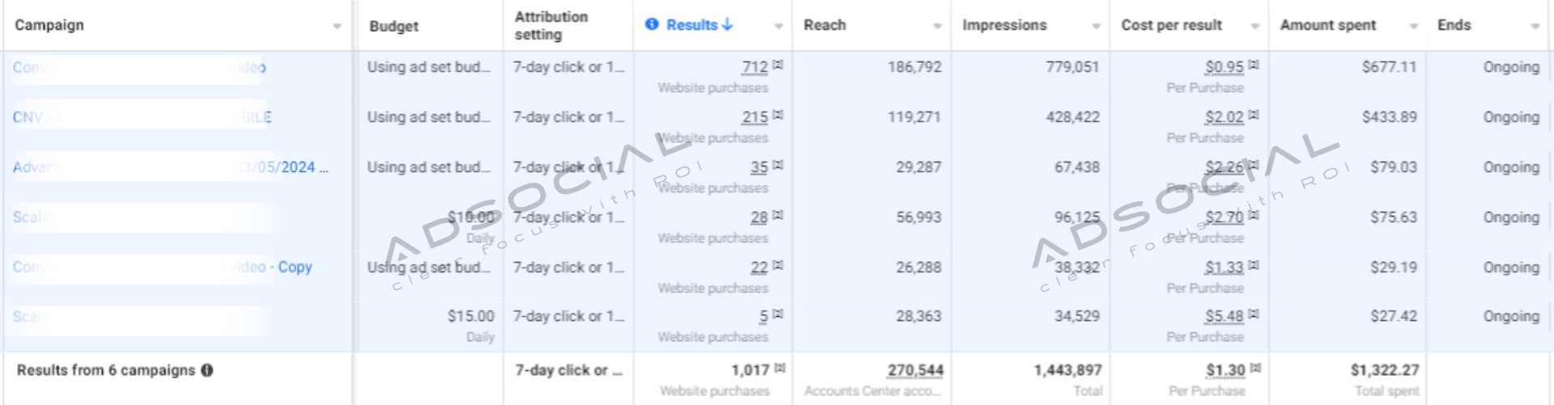The height and width of the screenshot is (405, 1554).
Task: Open the Cost per result column menu
Action: point(1255,27)
